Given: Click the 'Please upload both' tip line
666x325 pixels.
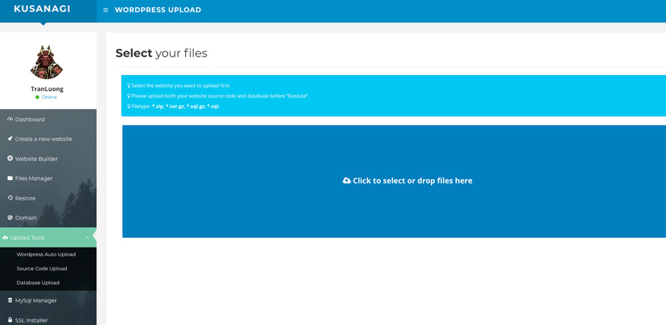Looking at the screenshot, I should pos(218,96).
